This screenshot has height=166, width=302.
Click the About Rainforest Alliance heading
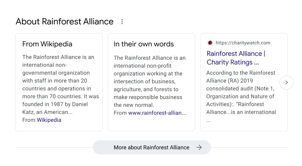tap(64, 21)
